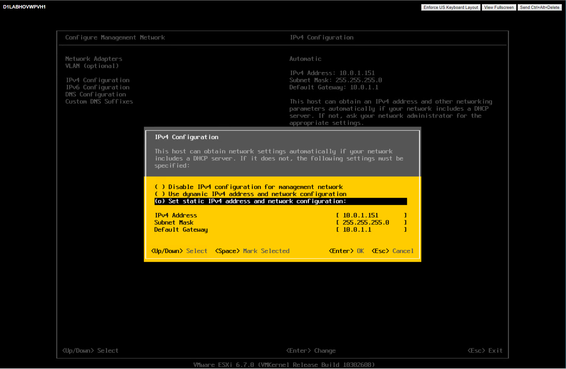Click View Fullscreen button

[498, 7]
